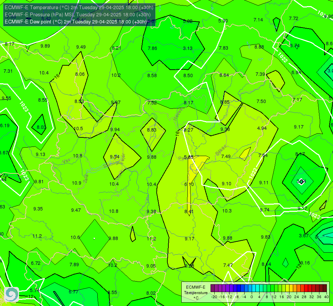Screen dimensions: 333x306
Task: Click the dew point value 8.14
Action: (x=266, y=264)
